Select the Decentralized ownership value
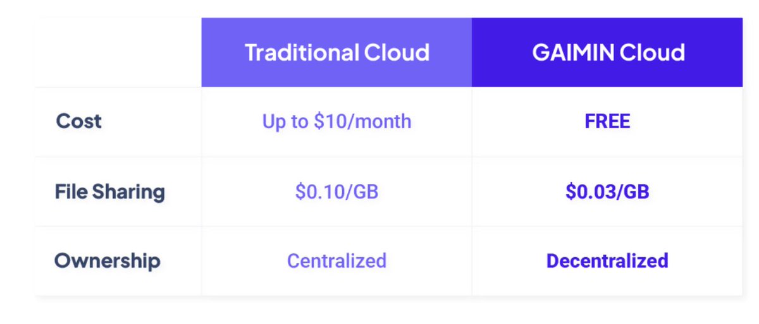 pos(607,261)
